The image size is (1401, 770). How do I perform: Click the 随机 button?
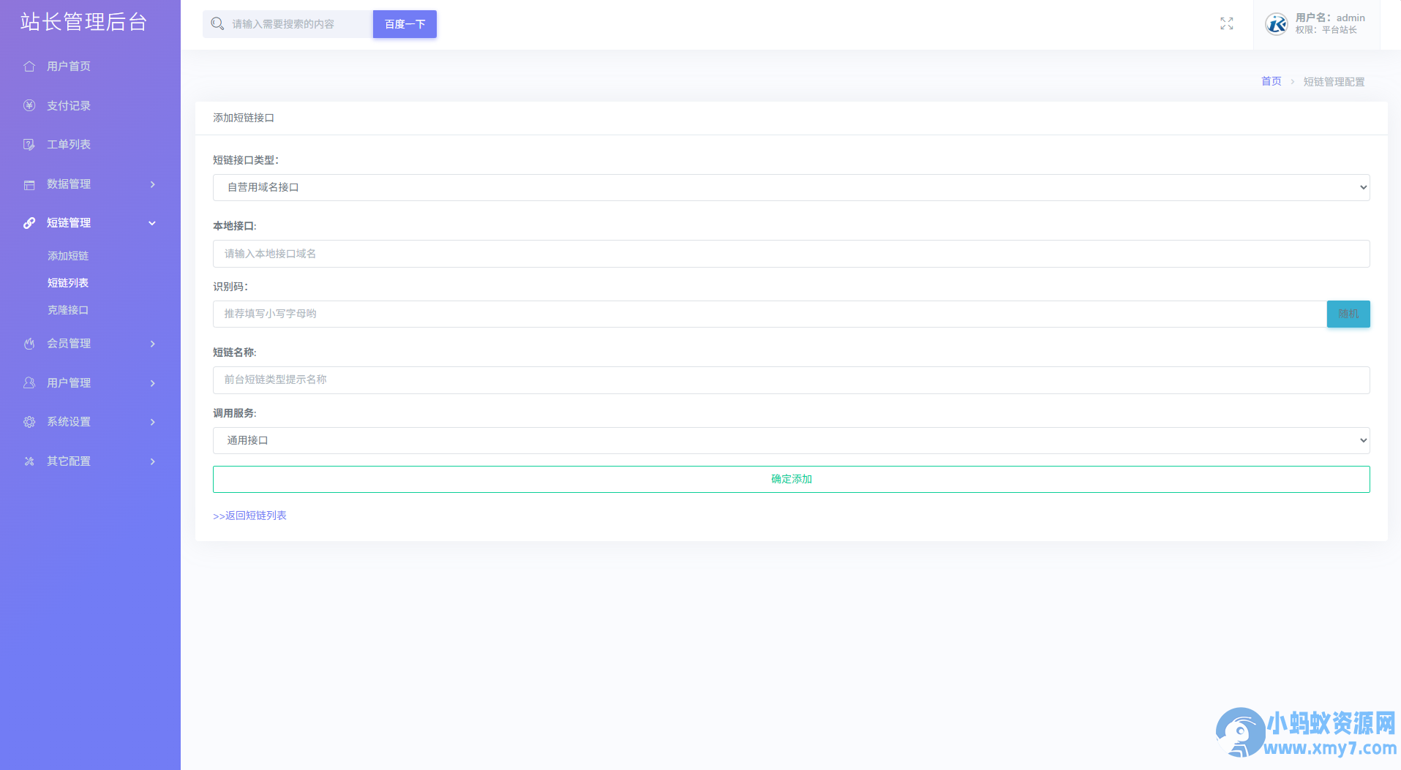[1348, 314]
